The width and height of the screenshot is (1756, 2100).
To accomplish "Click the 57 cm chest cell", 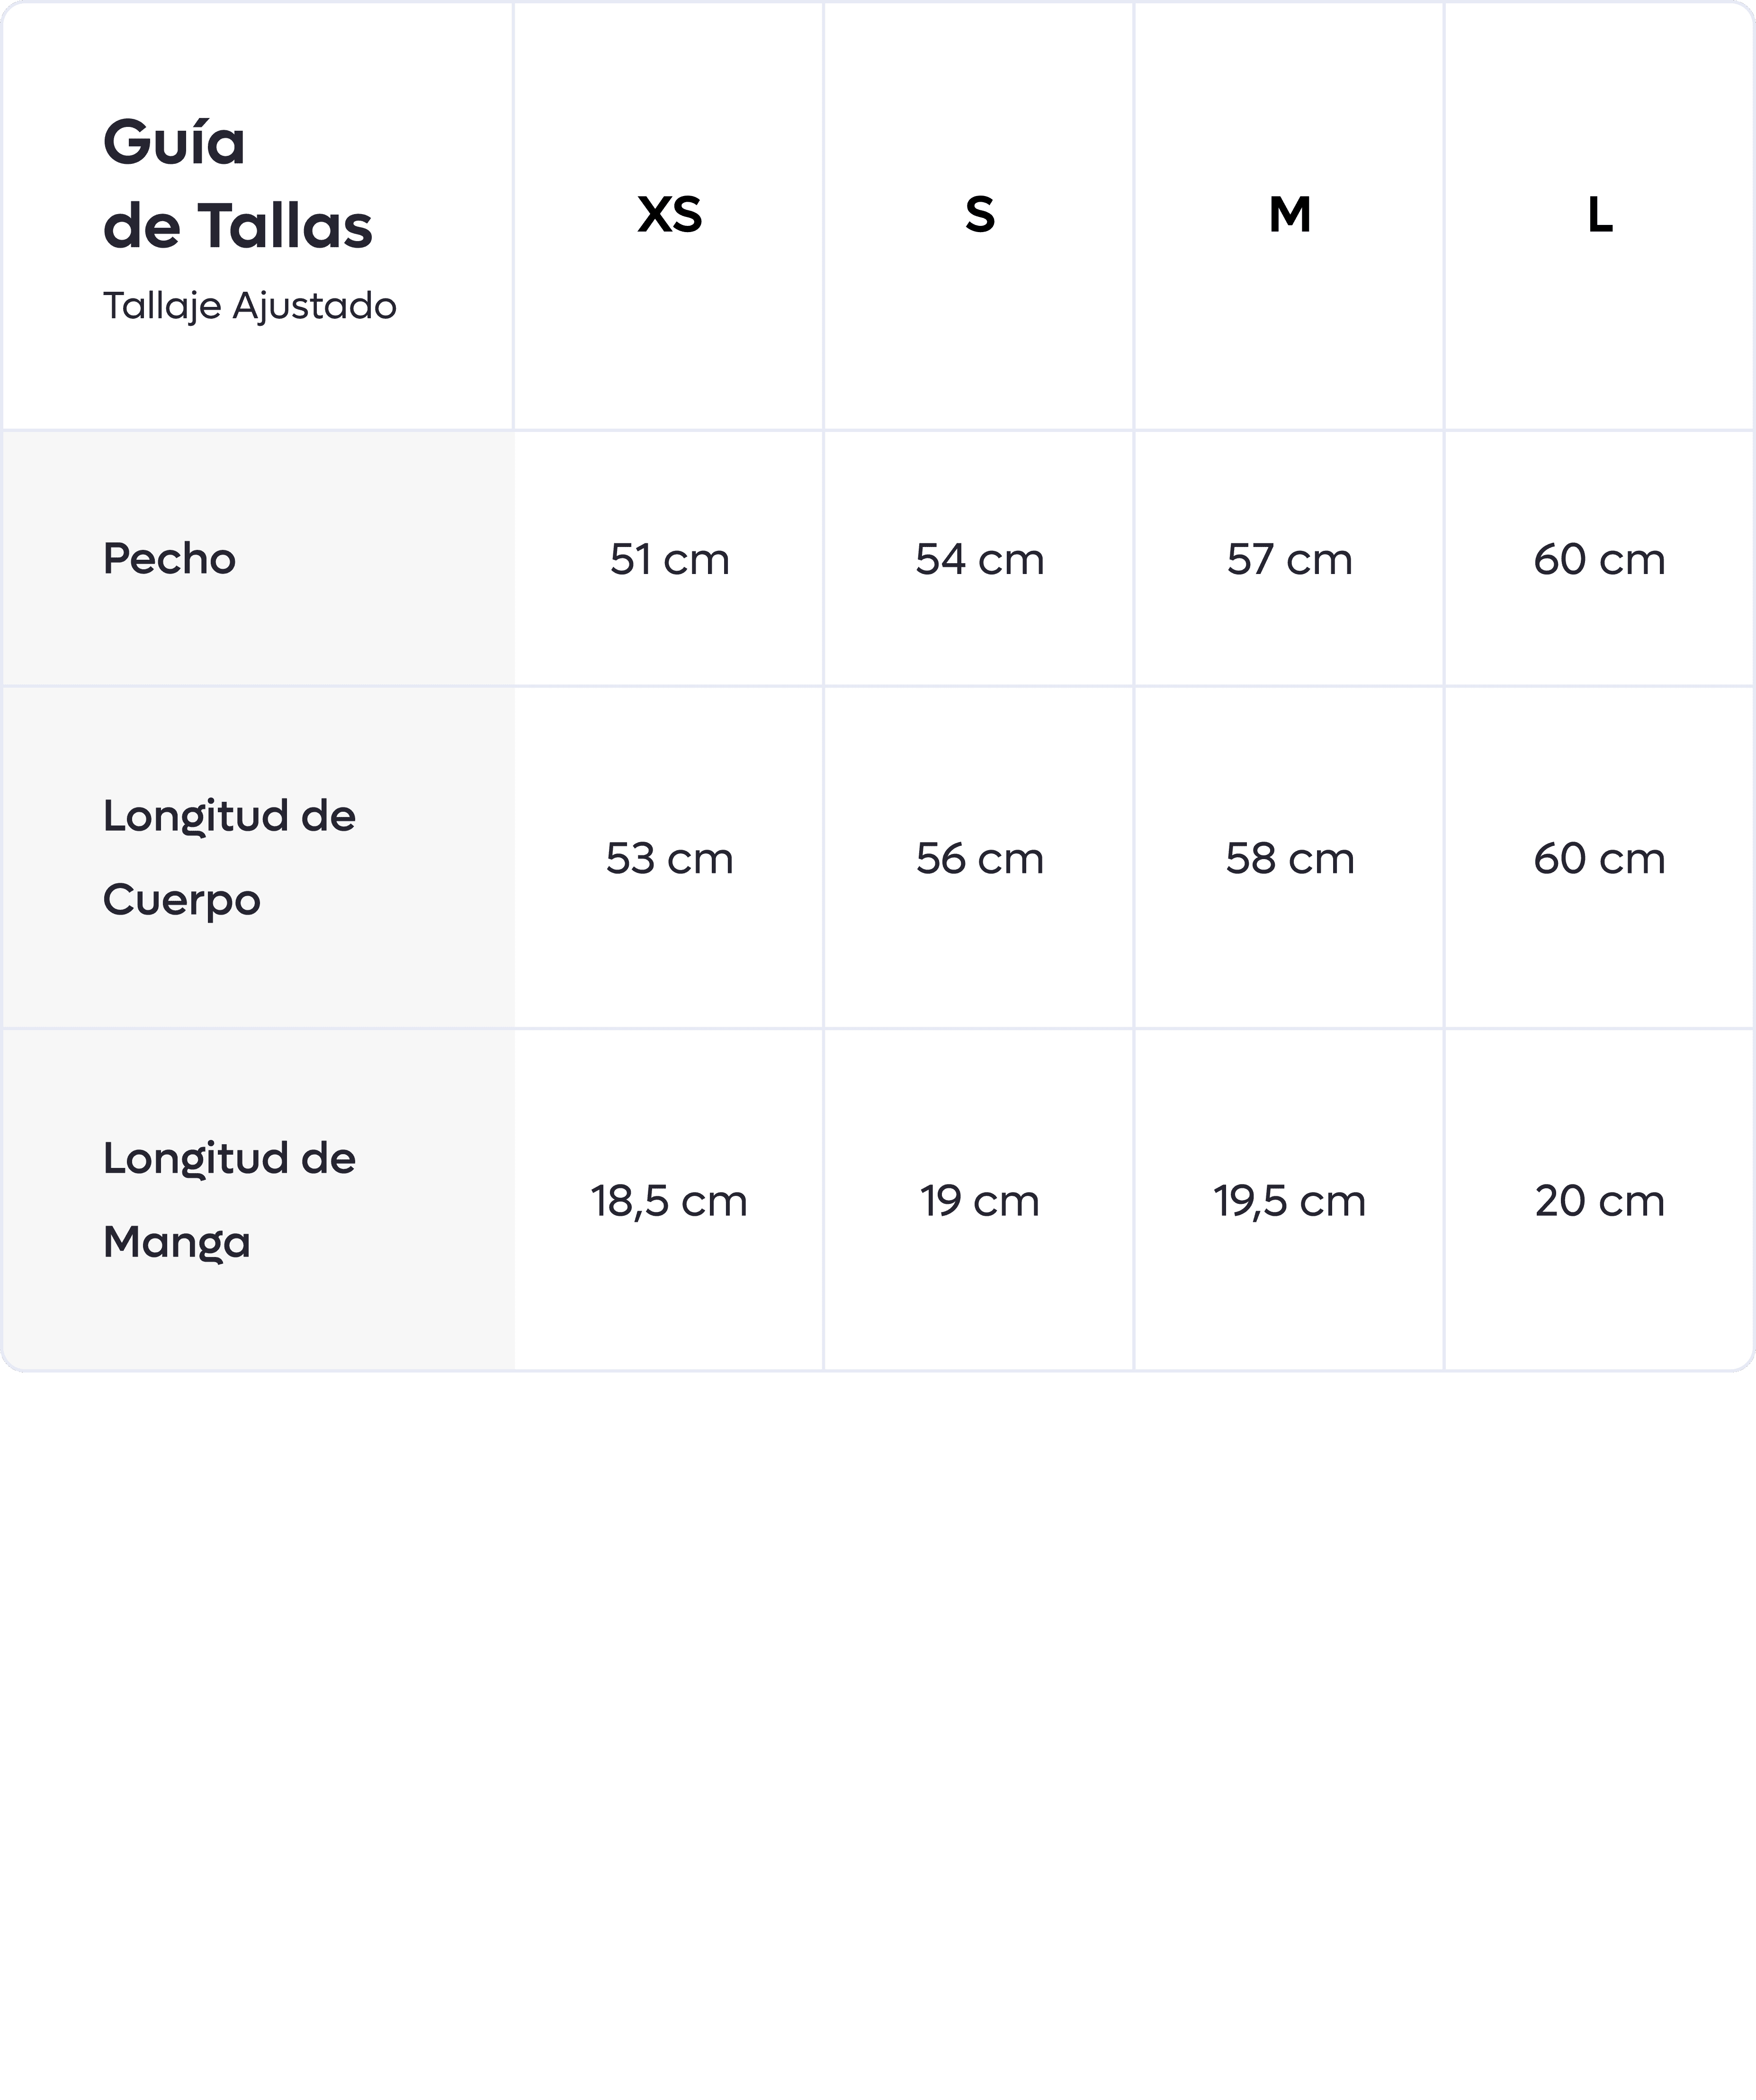I will [x=1289, y=559].
